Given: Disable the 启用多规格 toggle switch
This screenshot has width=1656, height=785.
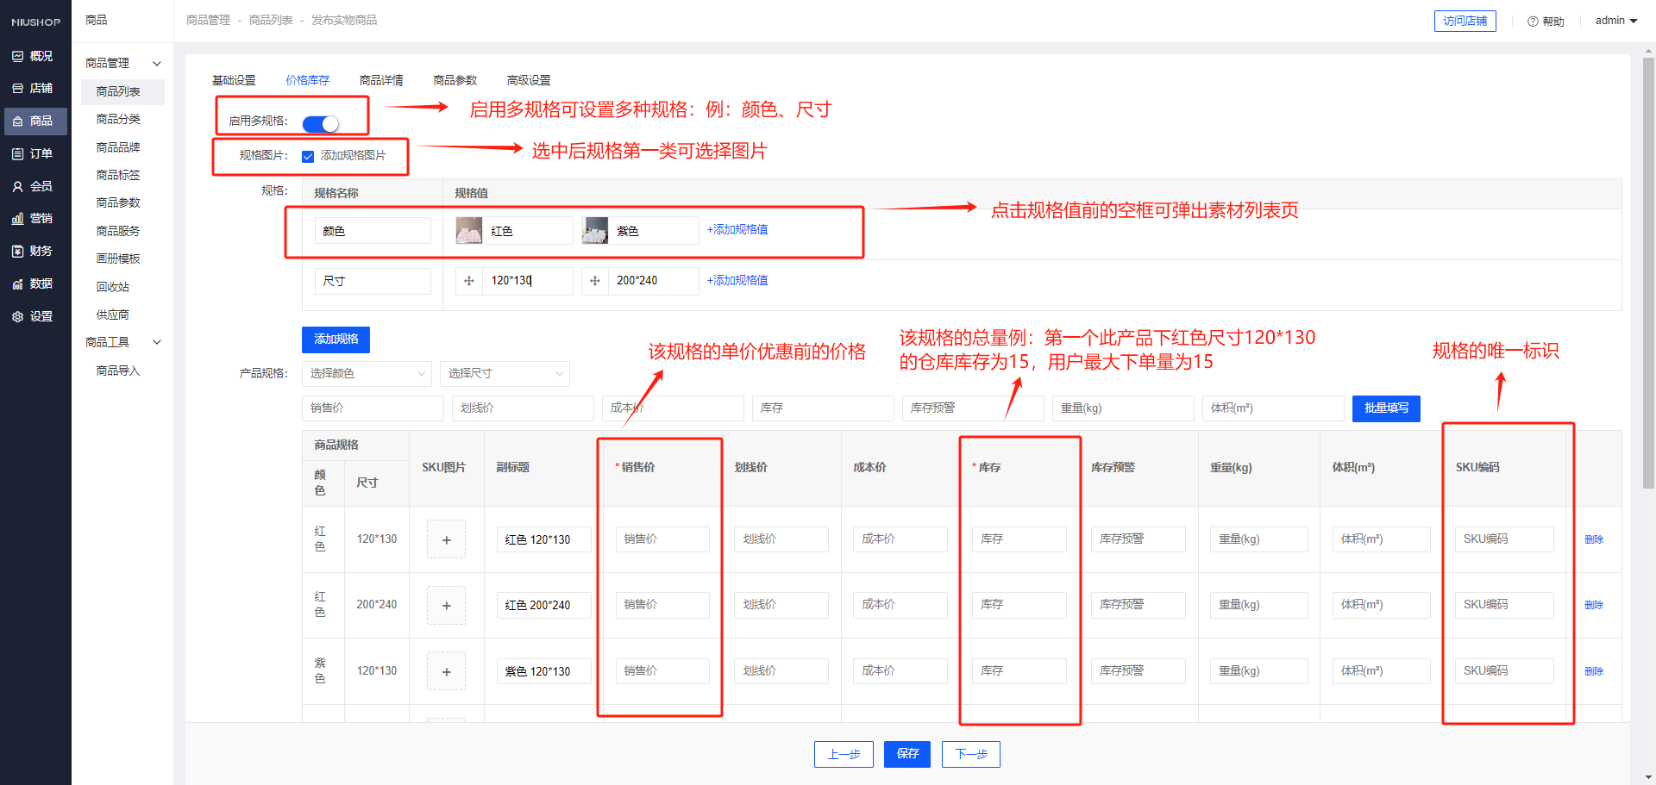Looking at the screenshot, I should [x=321, y=124].
